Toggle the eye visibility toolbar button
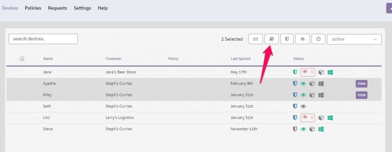This screenshot has width=392, height=152. 302,39
